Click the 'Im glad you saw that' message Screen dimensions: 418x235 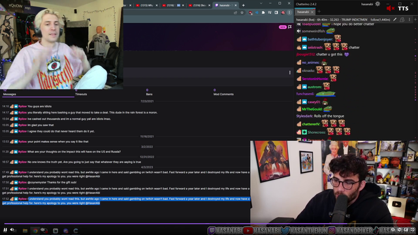click(x=40, y=125)
